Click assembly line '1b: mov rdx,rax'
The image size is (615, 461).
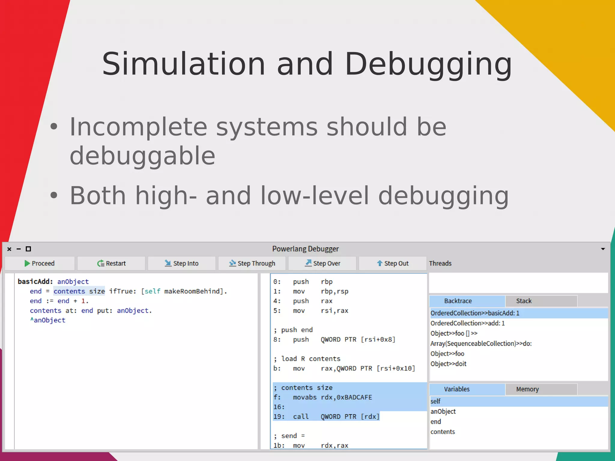tap(311, 445)
